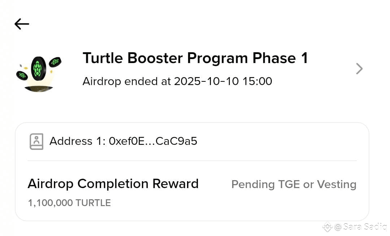Tap the central large turtle coin

39,69
